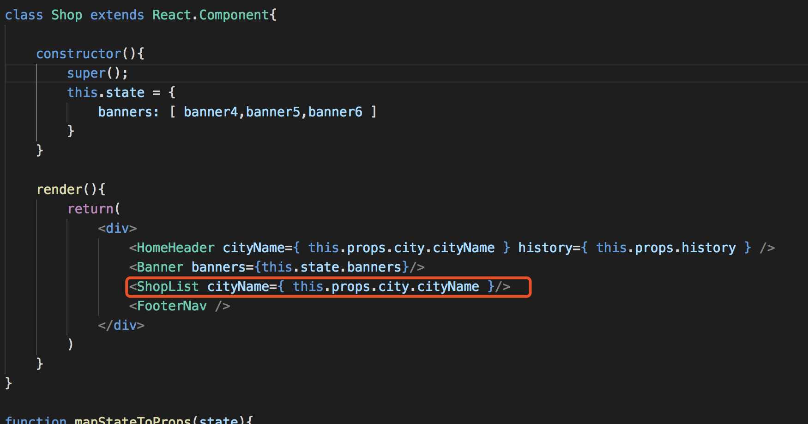Click 'React.Component' in the class declaration
The height and width of the screenshot is (424, 808).
pos(211,15)
